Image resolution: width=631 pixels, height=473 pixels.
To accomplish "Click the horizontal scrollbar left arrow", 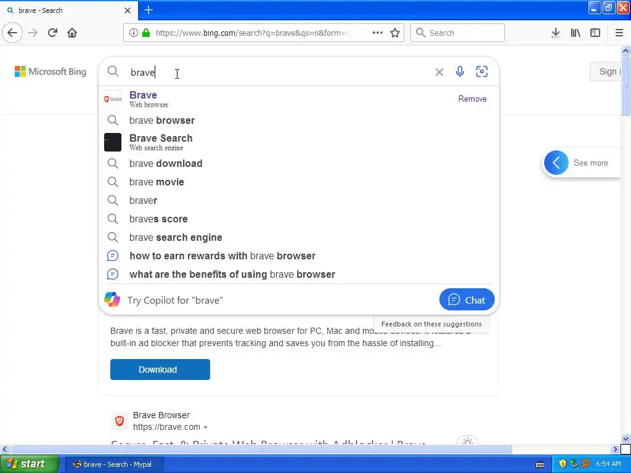I will click(x=4, y=449).
